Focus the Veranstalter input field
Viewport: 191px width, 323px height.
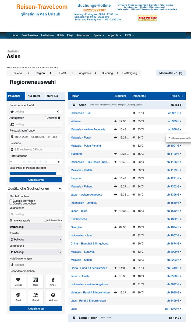coord(36,214)
